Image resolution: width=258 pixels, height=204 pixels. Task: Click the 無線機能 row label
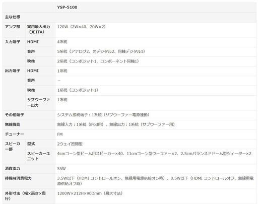point(13,124)
